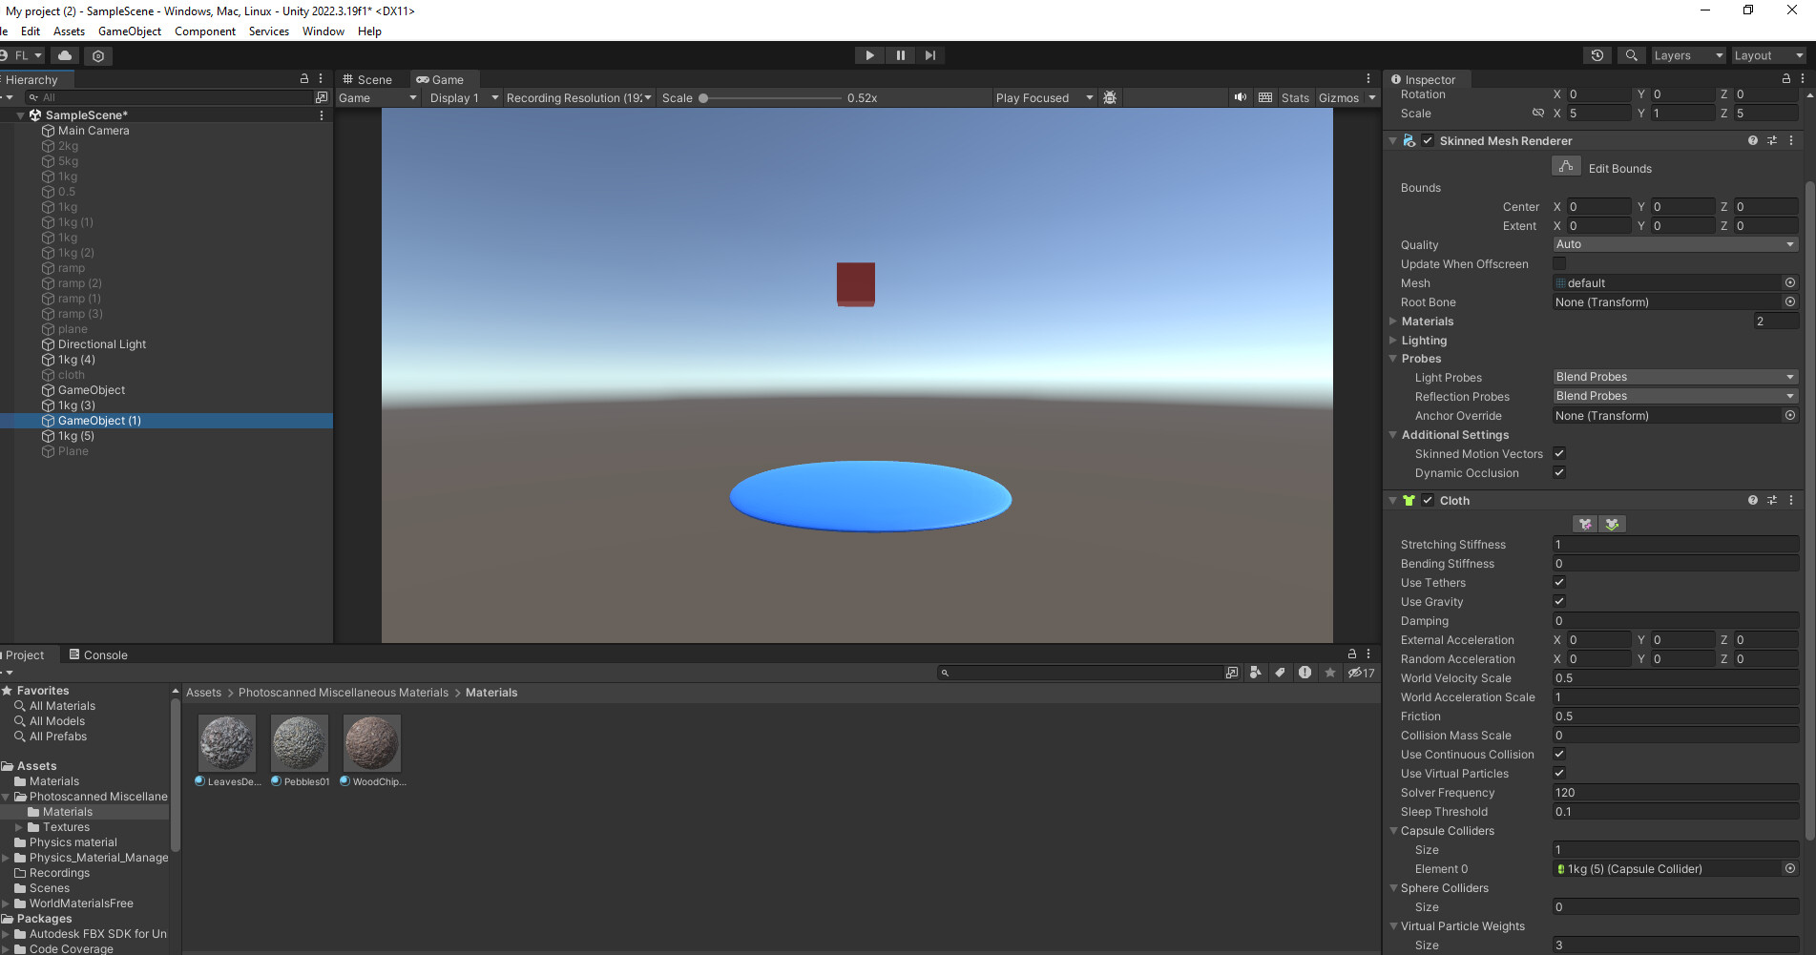This screenshot has height=955, width=1816.
Task: Select the Edit Cloth Self Collision icon
Action: pos(1612,523)
